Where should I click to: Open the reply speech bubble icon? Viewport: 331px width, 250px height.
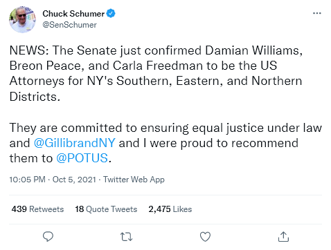pos(48,236)
